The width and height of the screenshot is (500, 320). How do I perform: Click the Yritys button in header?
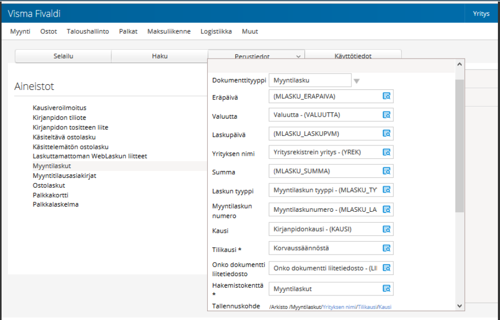tap(481, 14)
